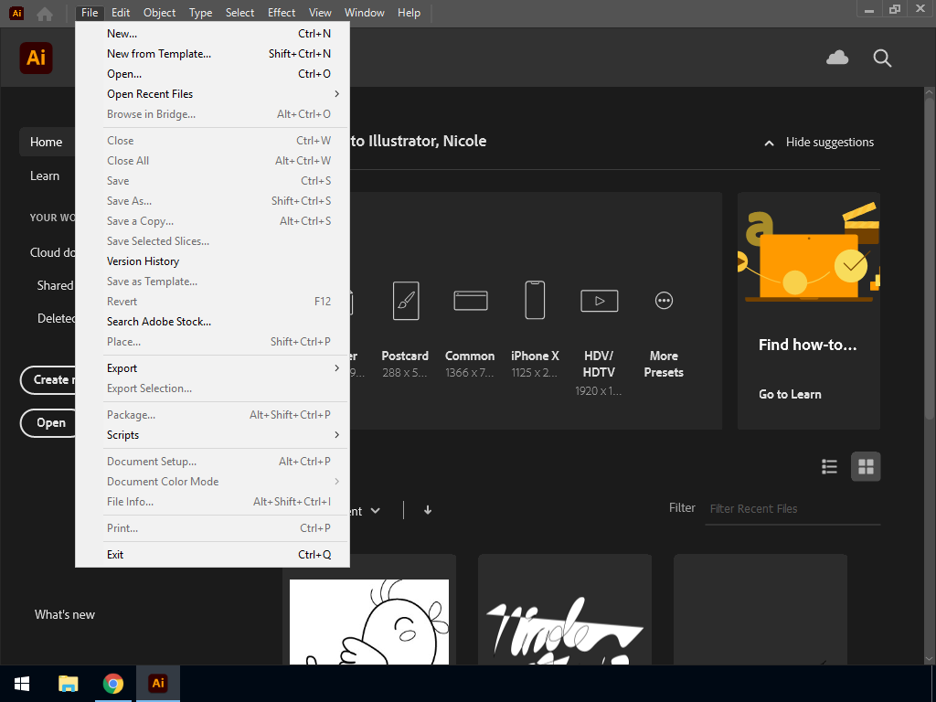
Task: Select the iPhone X preset icon
Action: pyautogui.click(x=535, y=300)
